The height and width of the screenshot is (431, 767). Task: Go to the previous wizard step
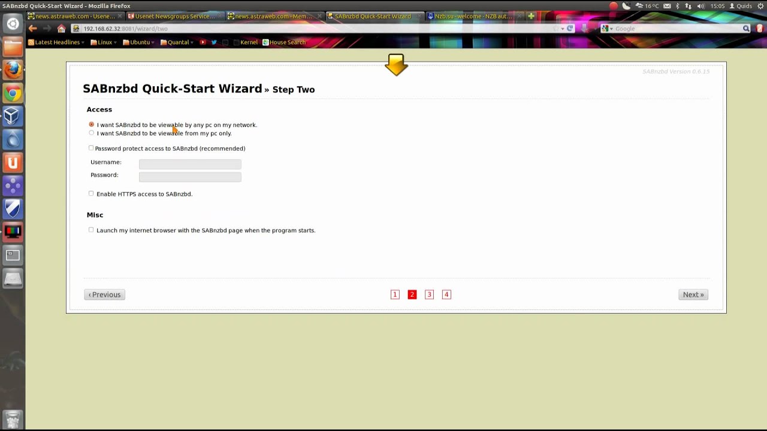(x=105, y=295)
